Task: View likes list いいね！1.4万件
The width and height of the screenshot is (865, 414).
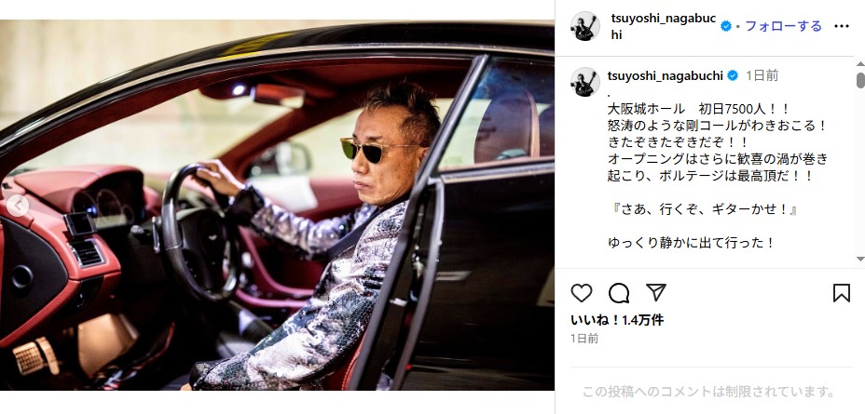Action: (x=617, y=320)
